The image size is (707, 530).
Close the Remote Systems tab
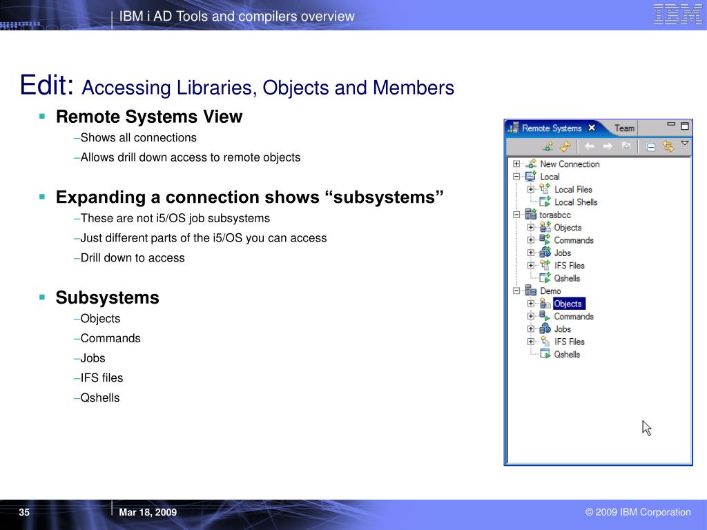[592, 128]
